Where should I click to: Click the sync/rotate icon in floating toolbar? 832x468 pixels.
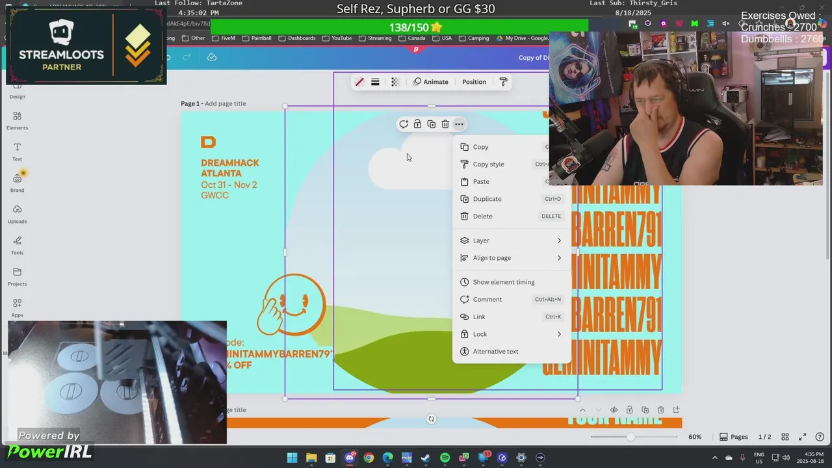pyautogui.click(x=404, y=124)
